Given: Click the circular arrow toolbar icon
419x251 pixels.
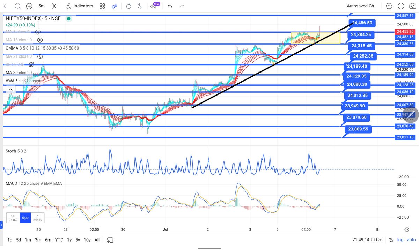Looking at the screenshot, I should click(128, 6).
